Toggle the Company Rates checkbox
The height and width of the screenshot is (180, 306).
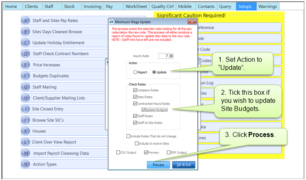(x=135, y=90)
